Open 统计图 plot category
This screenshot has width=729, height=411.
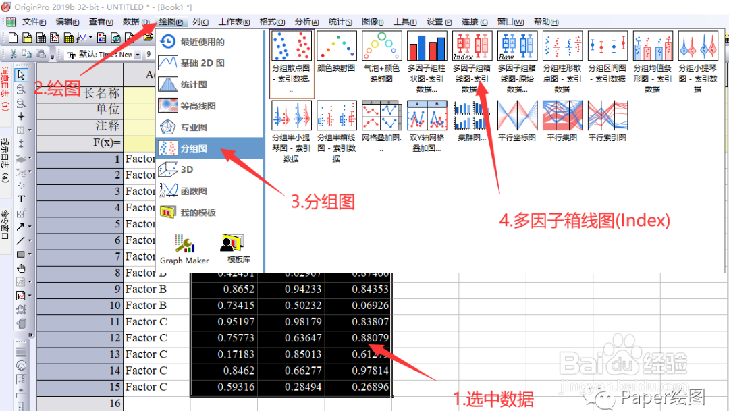(x=210, y=84)
